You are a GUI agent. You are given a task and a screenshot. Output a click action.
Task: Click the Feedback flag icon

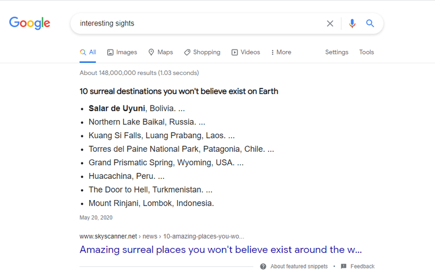[x=344, y=266]
